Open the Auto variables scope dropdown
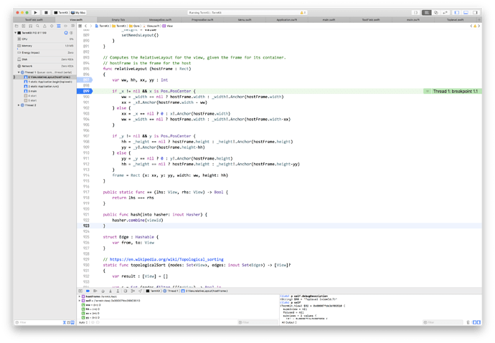 click(x=83, y=322)
